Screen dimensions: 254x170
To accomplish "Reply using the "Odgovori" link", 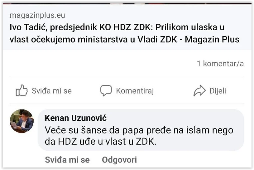I will point(119,160).
